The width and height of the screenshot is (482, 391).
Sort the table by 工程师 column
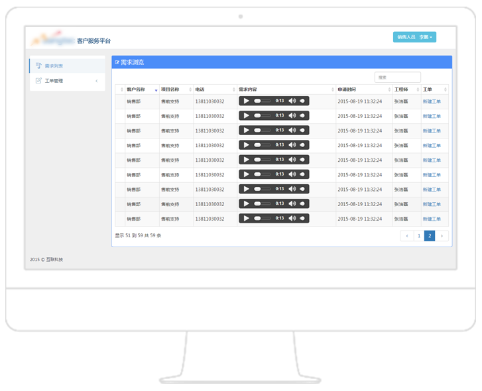coord(406,89)
